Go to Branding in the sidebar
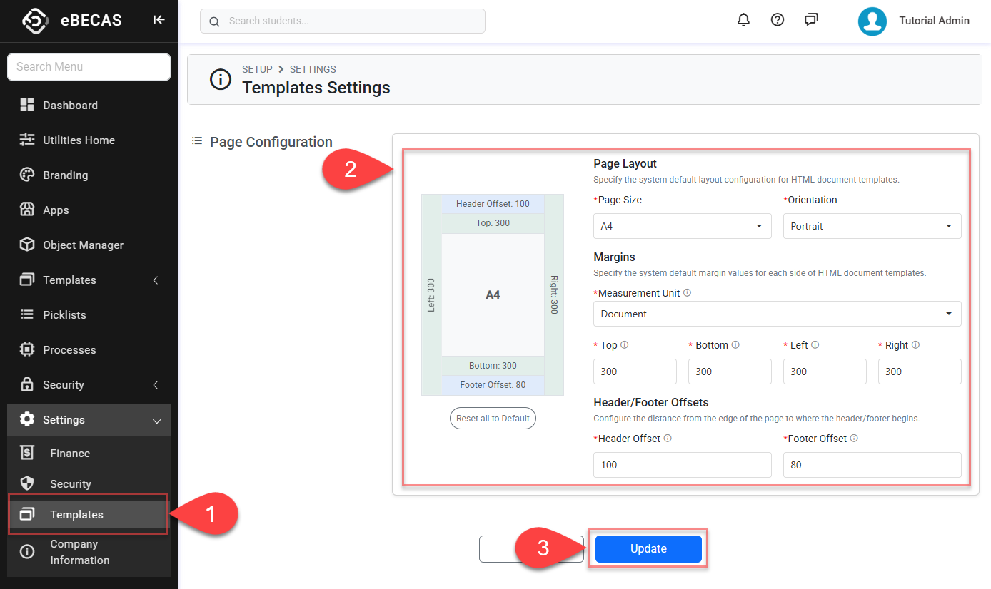Screen dimensions: 991x589 [x=65, y=175]
